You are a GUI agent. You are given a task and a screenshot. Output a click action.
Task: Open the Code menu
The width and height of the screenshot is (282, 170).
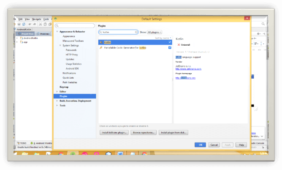coord(46,19)
